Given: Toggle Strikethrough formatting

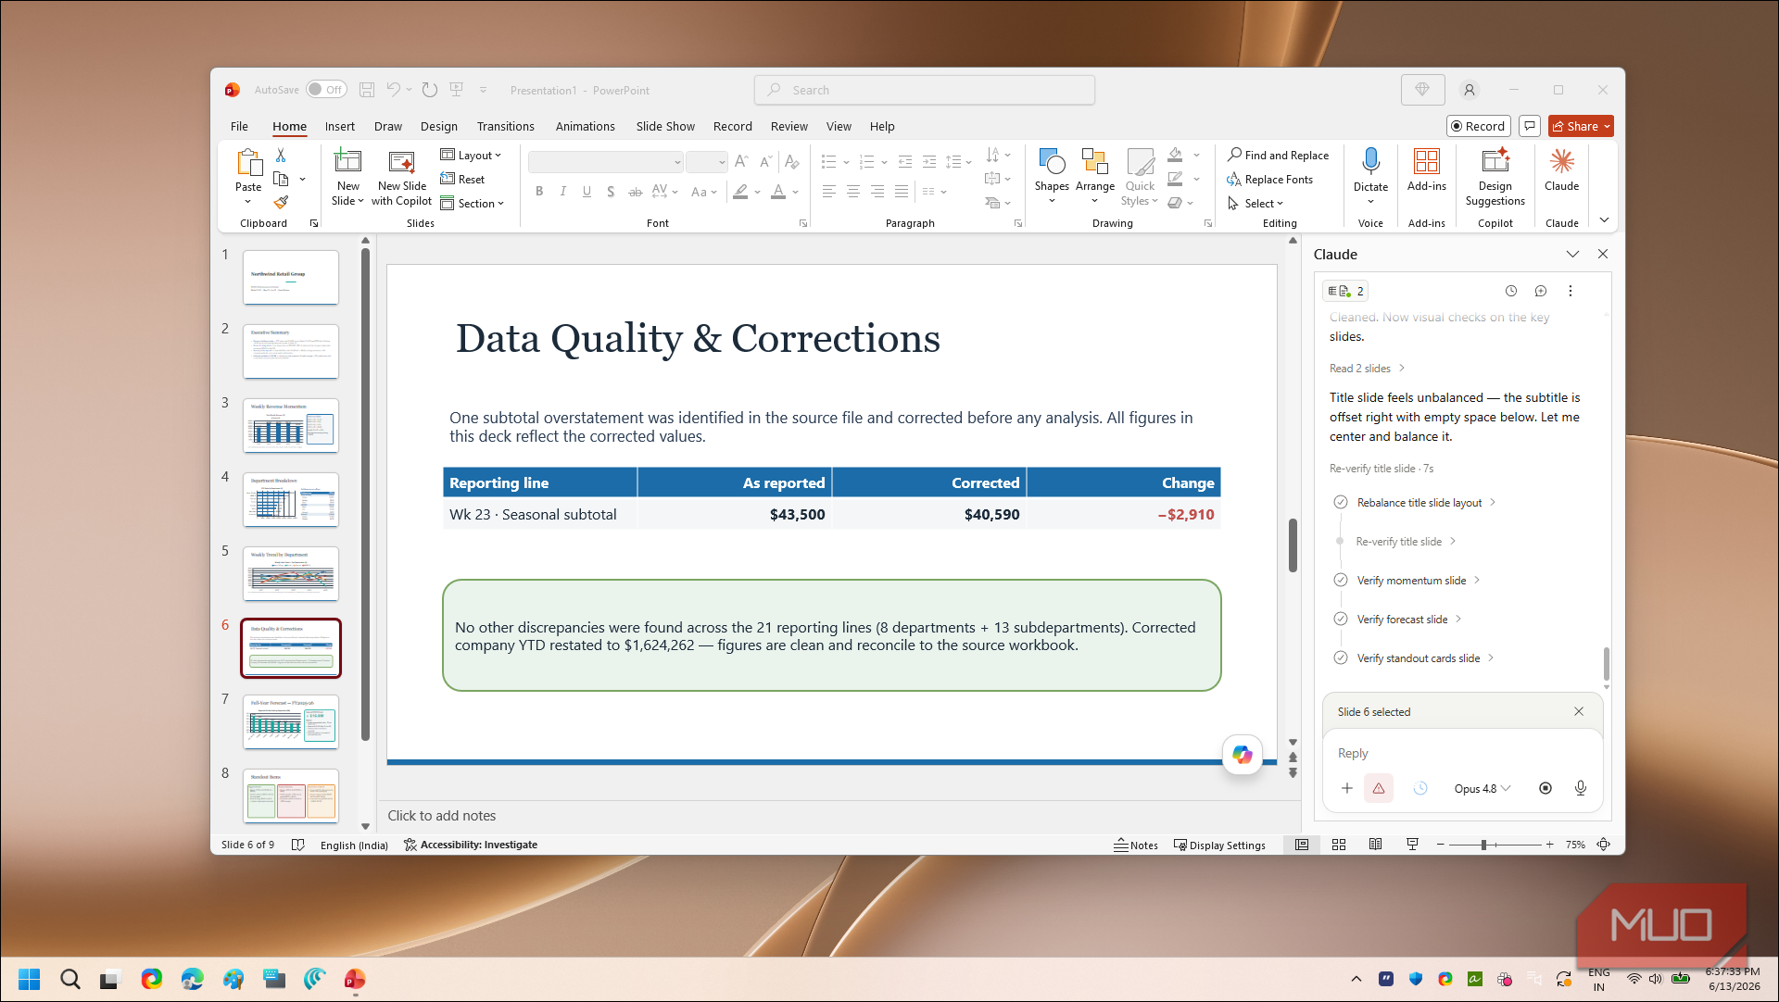Looking at the screenshot, I should 635,192.
